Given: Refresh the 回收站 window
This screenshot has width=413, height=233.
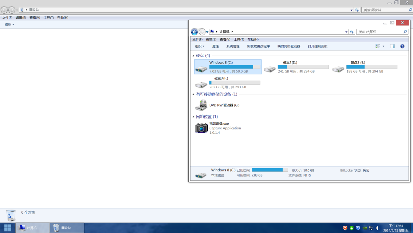Looking at the screenshot, I should pyautogui.click(x=357, y=10).
